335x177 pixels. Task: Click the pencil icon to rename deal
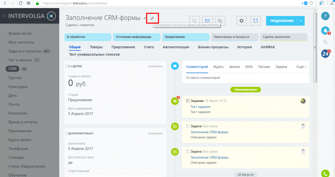click(145, 18)
